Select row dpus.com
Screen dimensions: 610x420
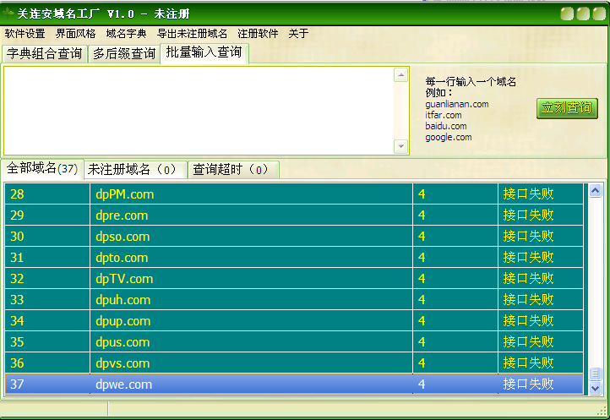294,341
